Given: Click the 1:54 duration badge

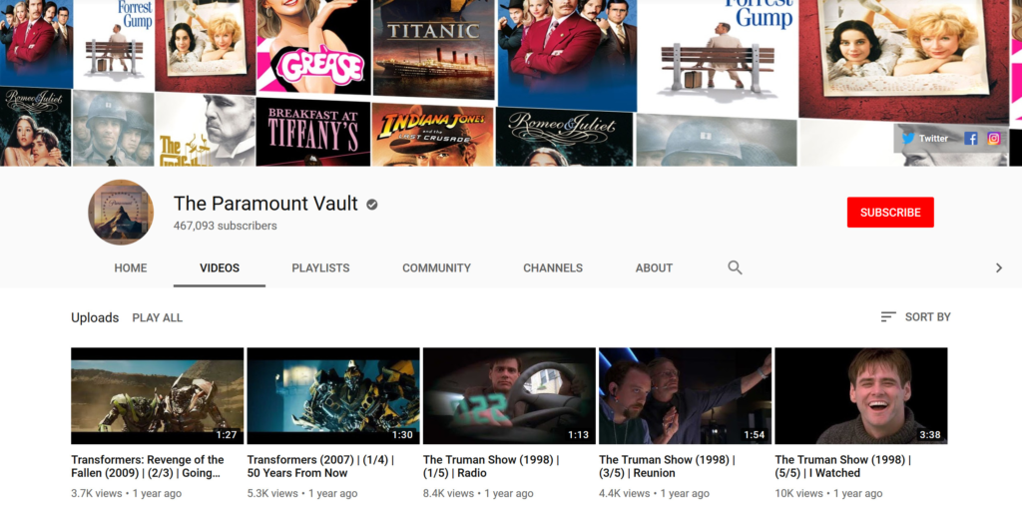Looking at the screenshot, I should [755, 435].
